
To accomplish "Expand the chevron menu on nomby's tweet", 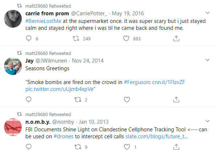I will [x=208, y=121].
